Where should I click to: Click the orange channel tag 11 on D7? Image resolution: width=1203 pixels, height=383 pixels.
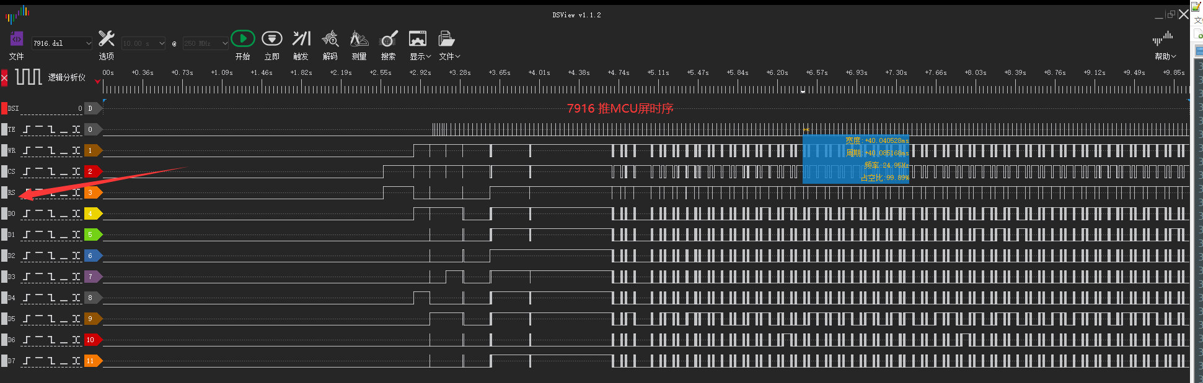(x=93, y=361)
